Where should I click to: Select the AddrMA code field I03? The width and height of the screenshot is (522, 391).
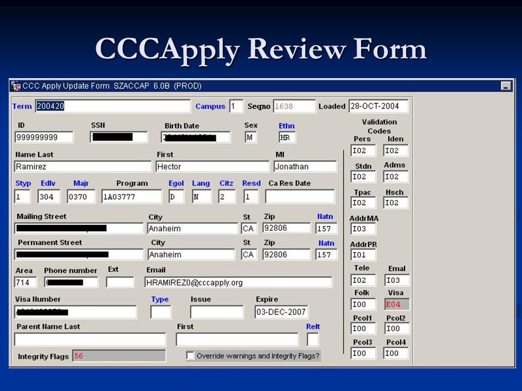click(x=363, y=229)
